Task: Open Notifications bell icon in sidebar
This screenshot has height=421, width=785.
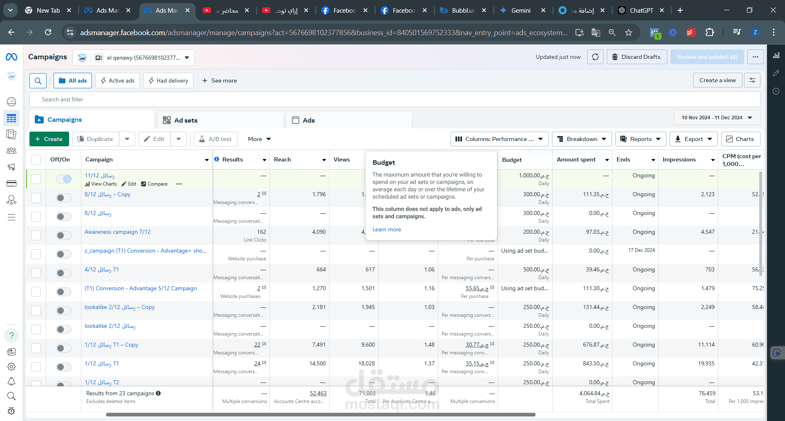Action: coord(11,381)
